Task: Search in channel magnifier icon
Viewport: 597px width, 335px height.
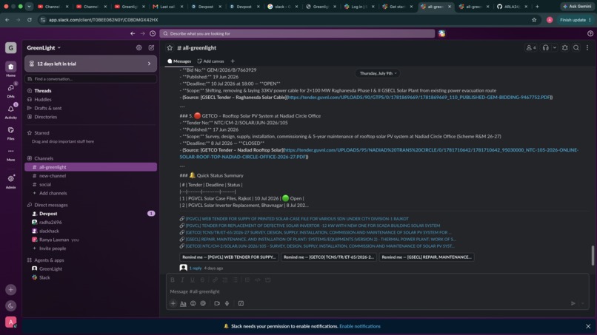Action: point(576,48)
